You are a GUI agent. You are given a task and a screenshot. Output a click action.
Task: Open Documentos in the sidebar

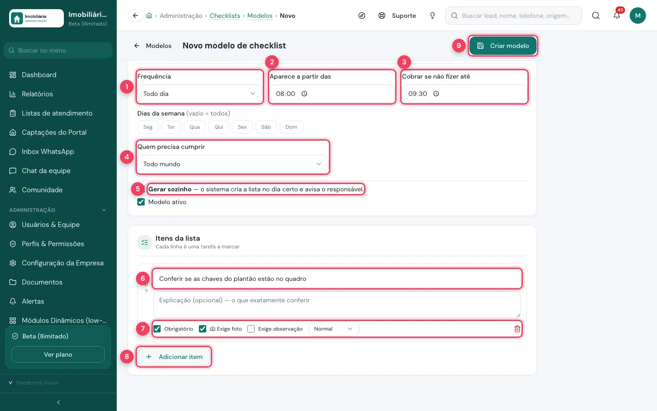(x=58, y=282)
